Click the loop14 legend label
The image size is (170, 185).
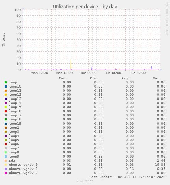[15, 103]
